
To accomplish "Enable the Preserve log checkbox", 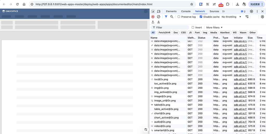I will point(179,17).
